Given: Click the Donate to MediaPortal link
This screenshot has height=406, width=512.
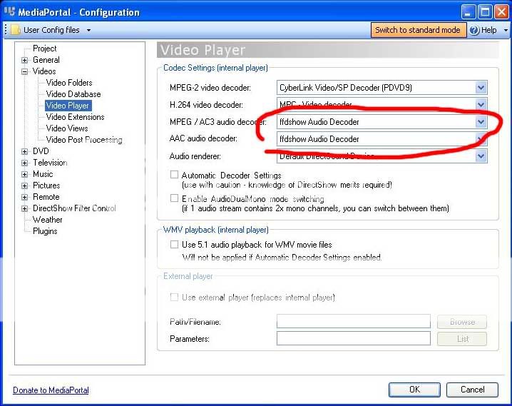Looking at the screenshot, I should 51,390.
